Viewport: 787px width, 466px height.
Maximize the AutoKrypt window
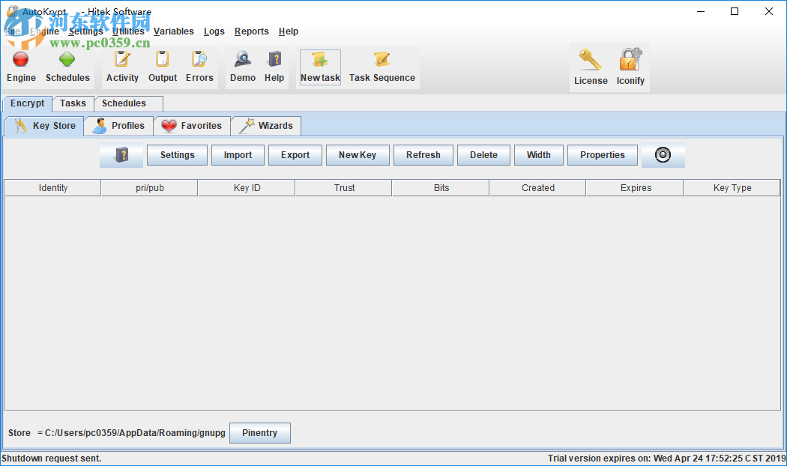click(735, 11)
